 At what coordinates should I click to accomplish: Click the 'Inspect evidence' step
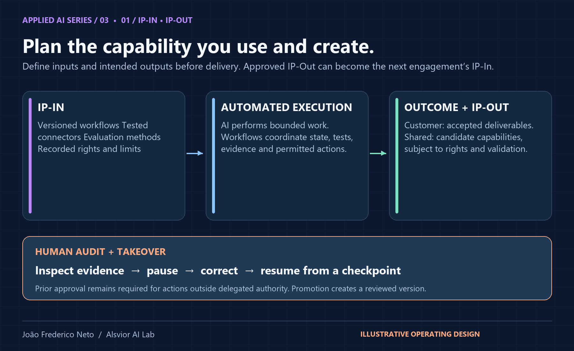point(80,271)
